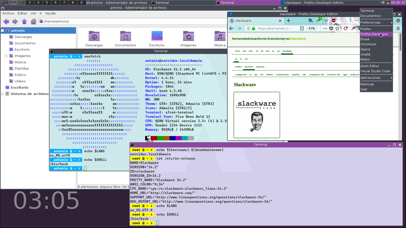Open the Aplicaciones submenu
Screen dimensions: 406x228
376,78
